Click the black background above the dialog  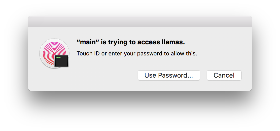[x=140, y=8]
